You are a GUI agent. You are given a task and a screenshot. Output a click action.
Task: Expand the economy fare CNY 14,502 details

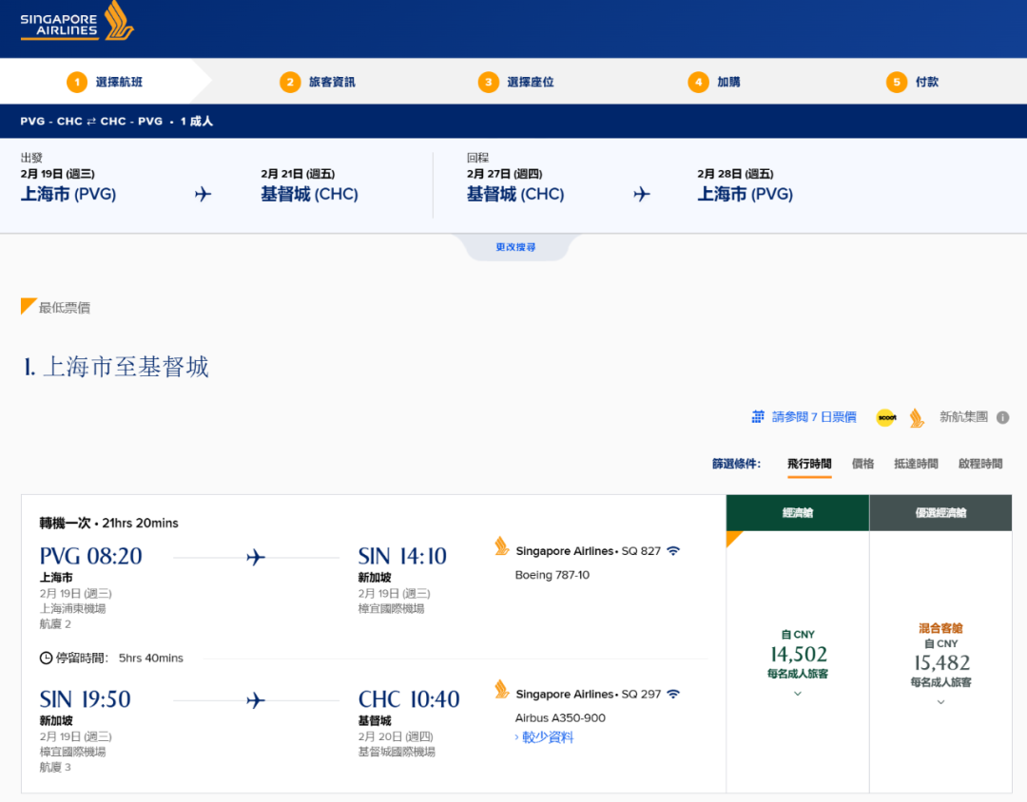pos(797,693)
